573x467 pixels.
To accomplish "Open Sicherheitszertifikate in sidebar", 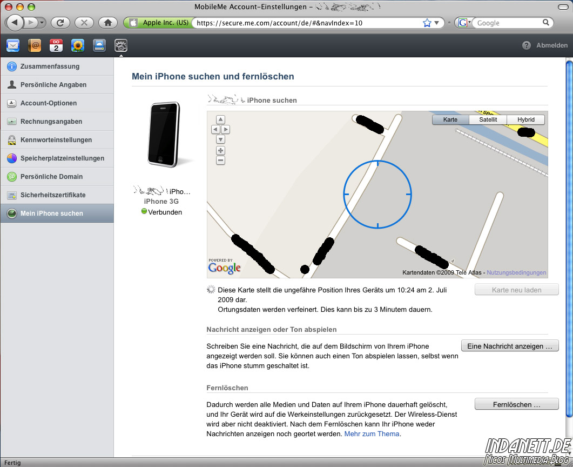I will pos(57,195).
